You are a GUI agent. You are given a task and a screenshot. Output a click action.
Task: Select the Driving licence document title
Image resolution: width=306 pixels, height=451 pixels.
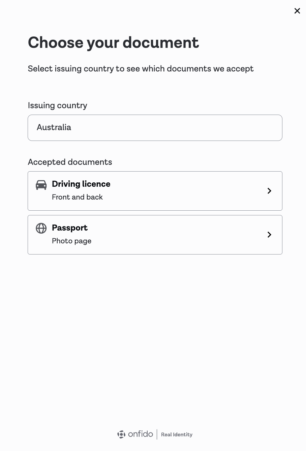click(x=81, y=184)
